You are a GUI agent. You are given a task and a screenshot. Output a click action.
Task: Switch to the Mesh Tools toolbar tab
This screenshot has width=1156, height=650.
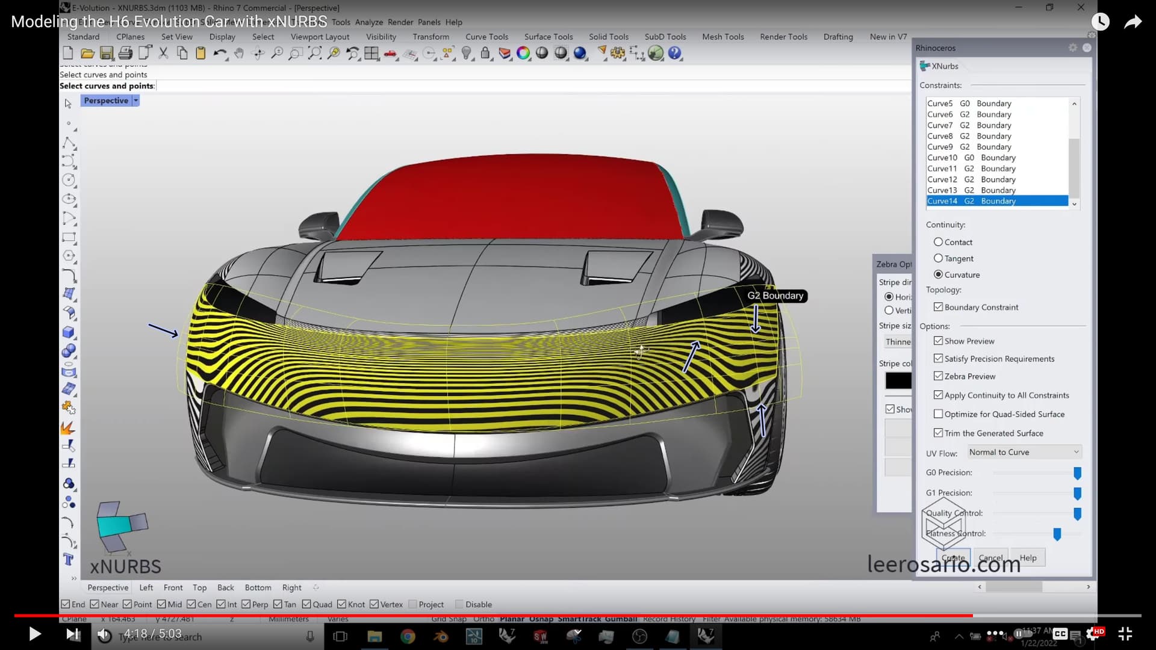click(723, 37)
